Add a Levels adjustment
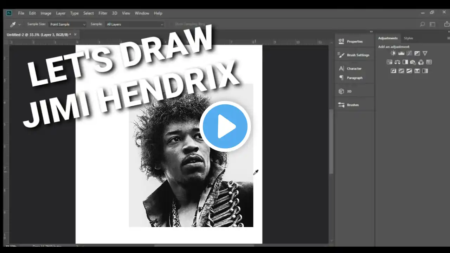The image size is (450, 253). pyautogui.click(x=401, y=53)
